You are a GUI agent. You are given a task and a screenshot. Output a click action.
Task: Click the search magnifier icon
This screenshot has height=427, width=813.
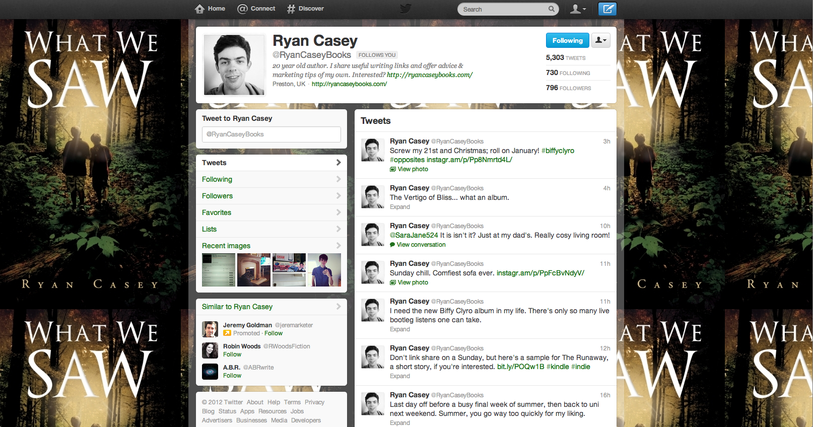(552, 9)
